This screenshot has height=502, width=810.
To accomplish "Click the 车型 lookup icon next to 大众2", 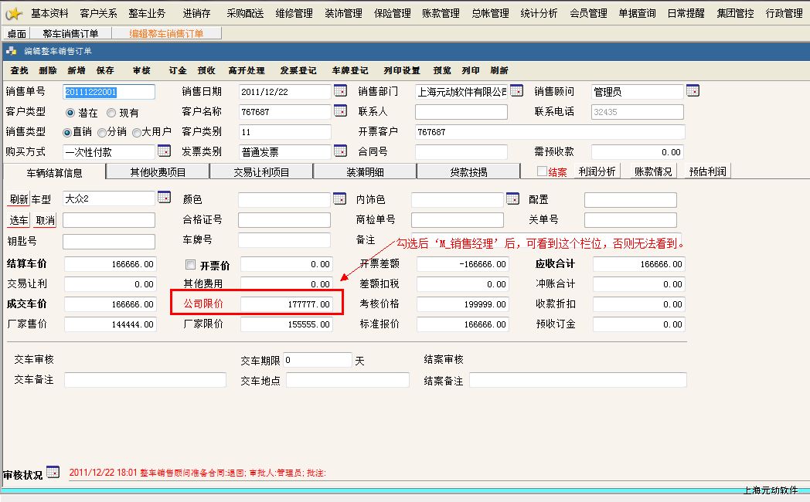I will [164, 198].
